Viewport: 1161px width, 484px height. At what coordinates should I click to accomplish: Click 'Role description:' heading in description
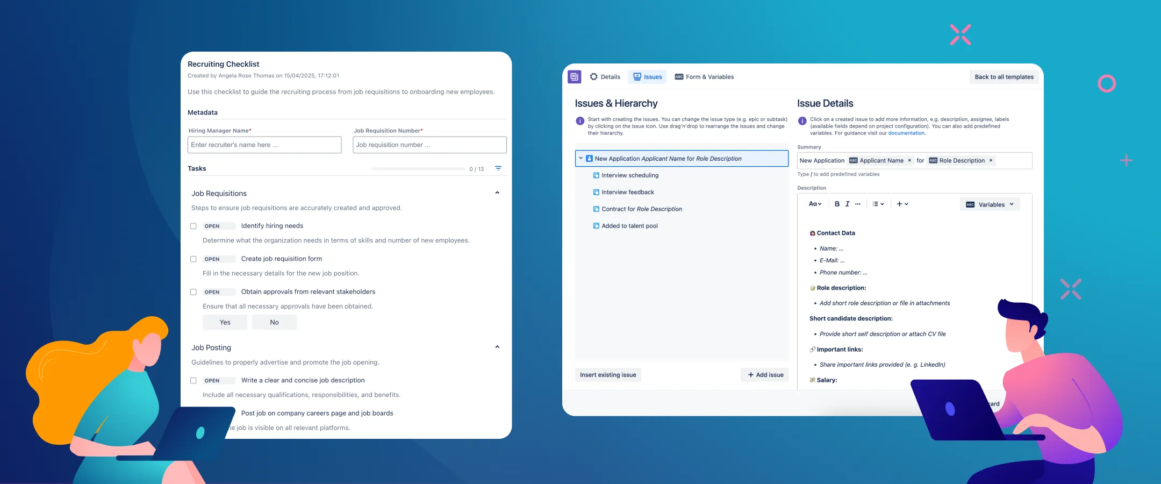841,288
